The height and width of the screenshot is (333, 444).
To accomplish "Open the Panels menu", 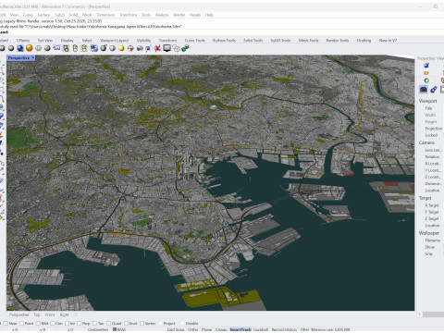I will [x=195, y=15].
